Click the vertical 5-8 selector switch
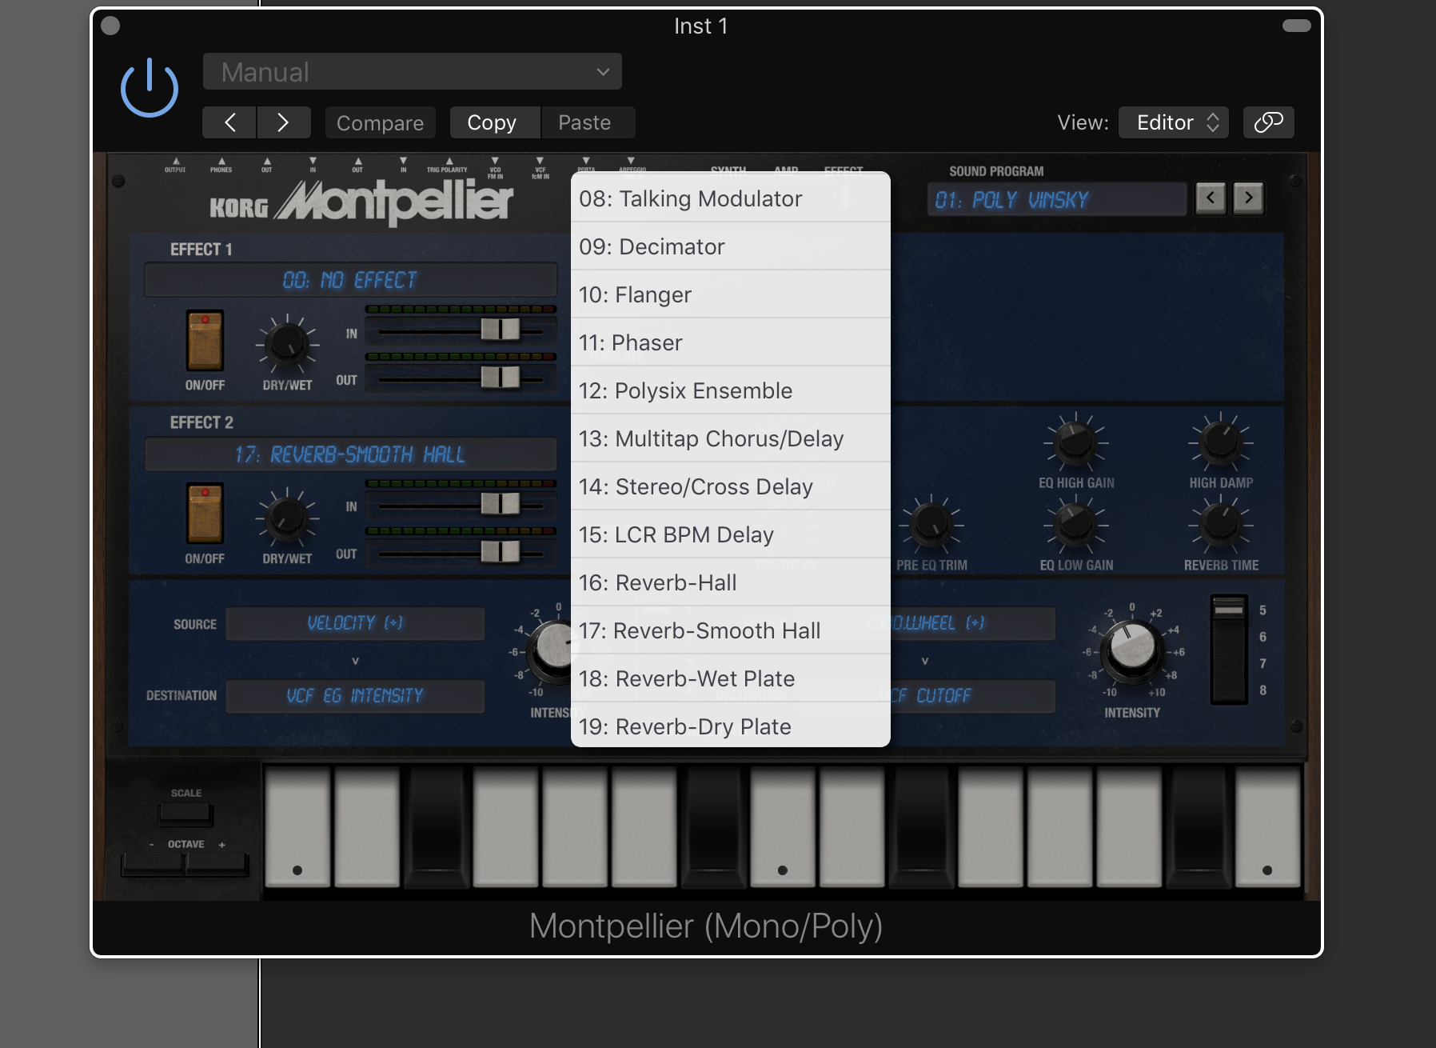 (1229, 650)
